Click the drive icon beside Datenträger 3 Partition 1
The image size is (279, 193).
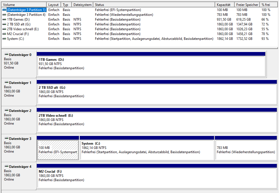4,10
